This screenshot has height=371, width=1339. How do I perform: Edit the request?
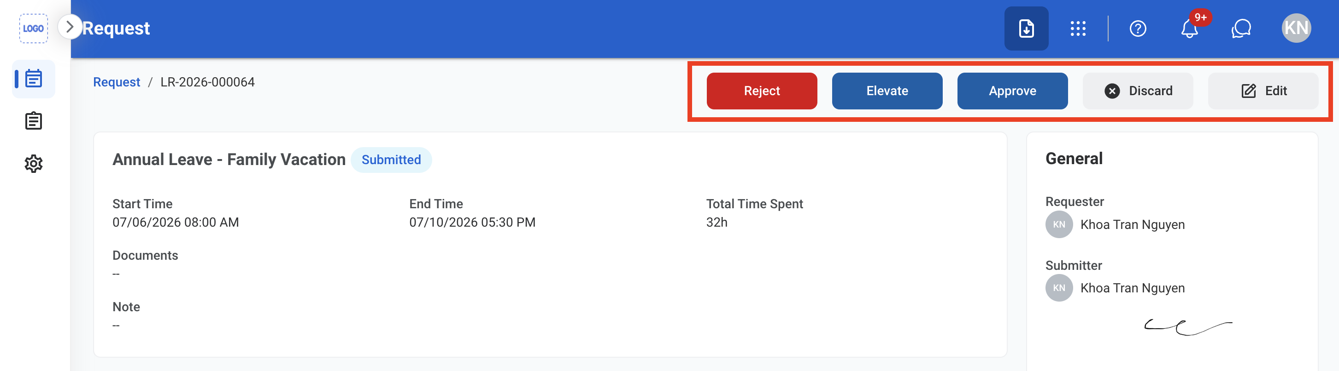tap(1263, 91)
